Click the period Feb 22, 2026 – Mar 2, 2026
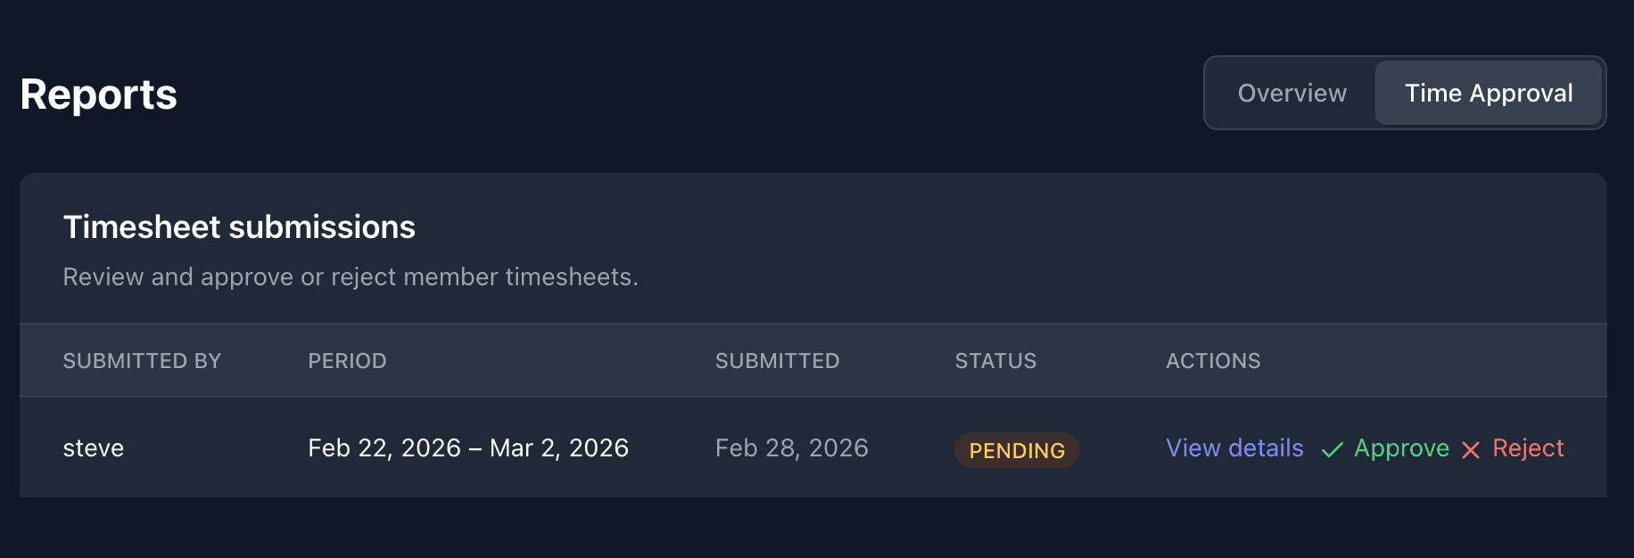This screenshot has width=1634, height=558. [x=468, y=447]
